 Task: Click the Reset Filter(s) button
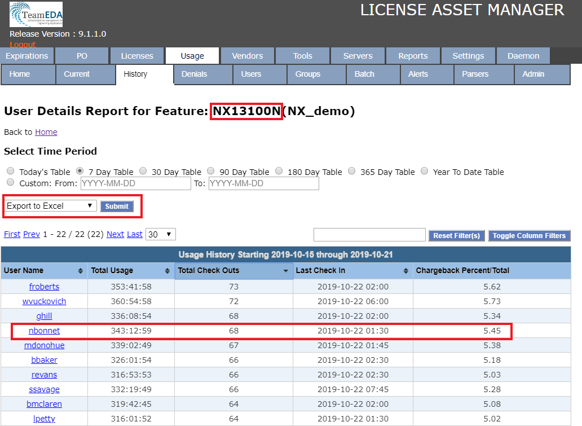[x=456, y=236]
